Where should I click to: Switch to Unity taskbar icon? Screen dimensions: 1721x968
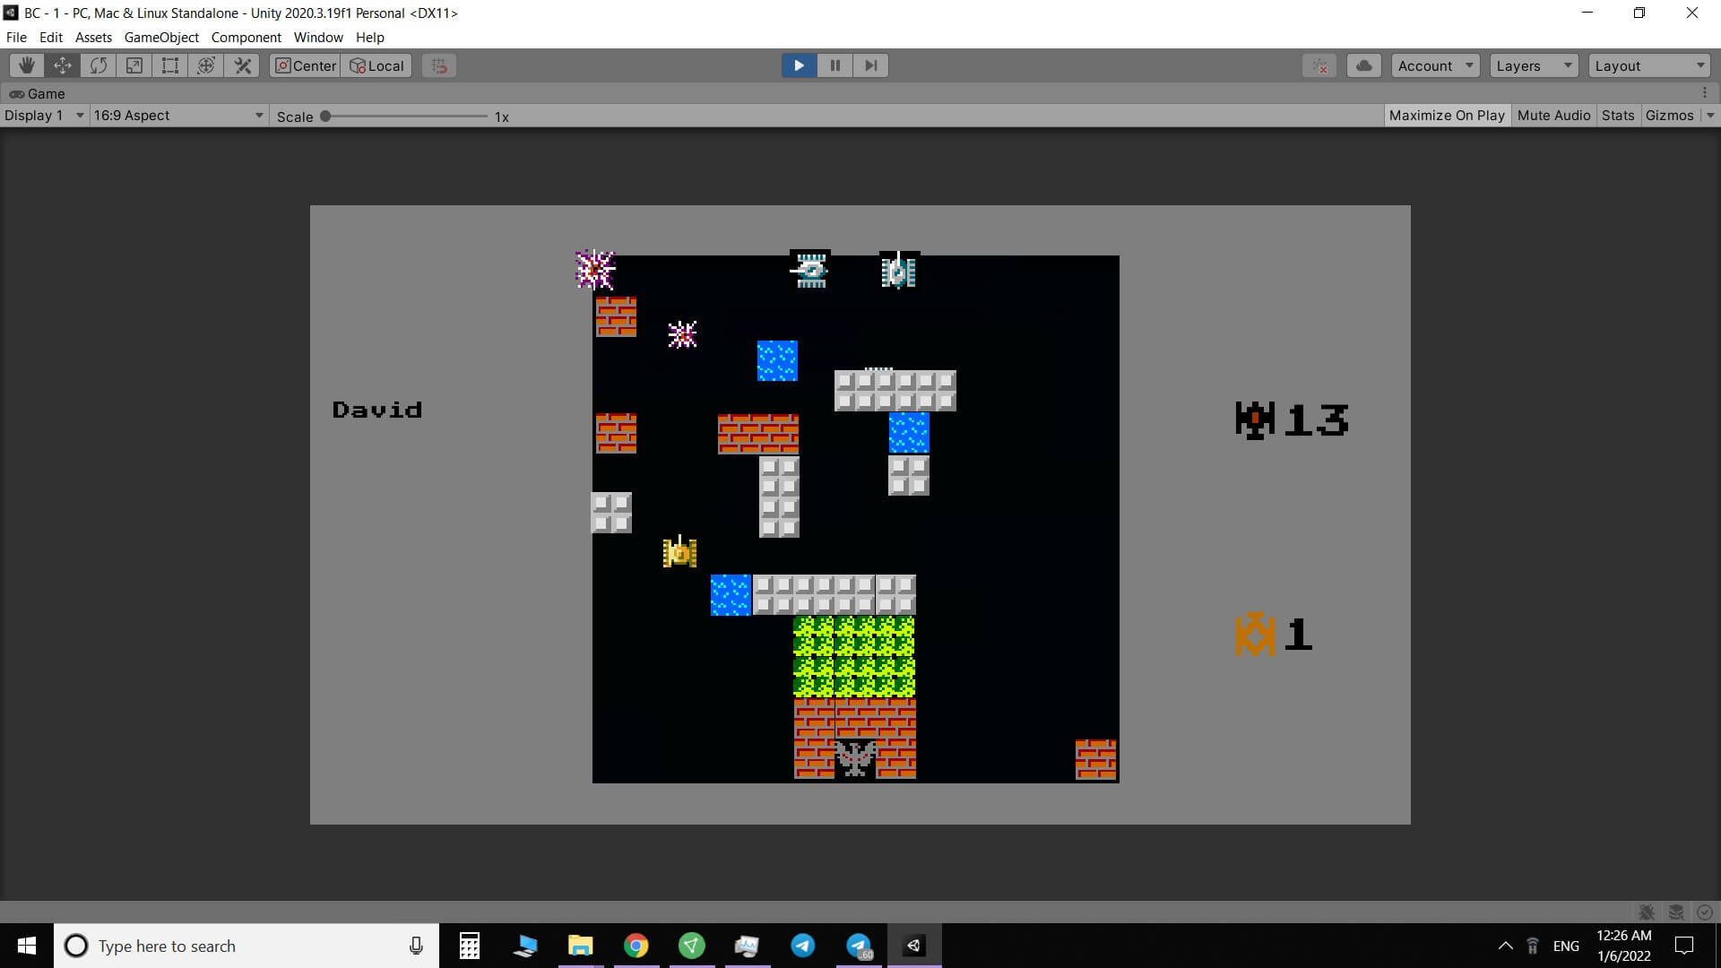click(914, 946)
